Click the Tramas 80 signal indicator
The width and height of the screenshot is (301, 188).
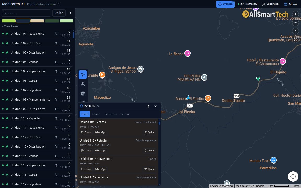click(x=247, y=4)
